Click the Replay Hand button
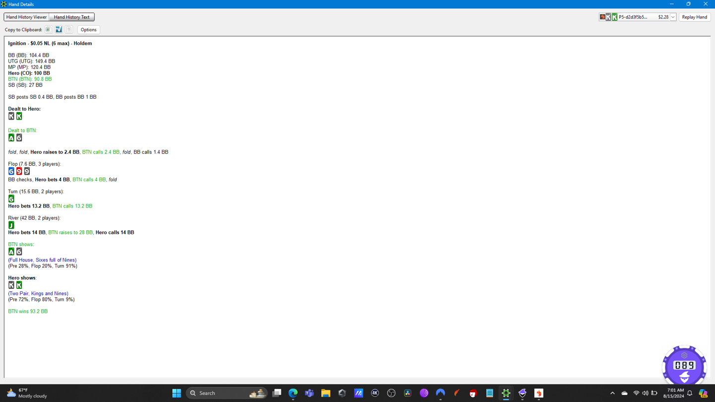 click(x=694, y=17)
